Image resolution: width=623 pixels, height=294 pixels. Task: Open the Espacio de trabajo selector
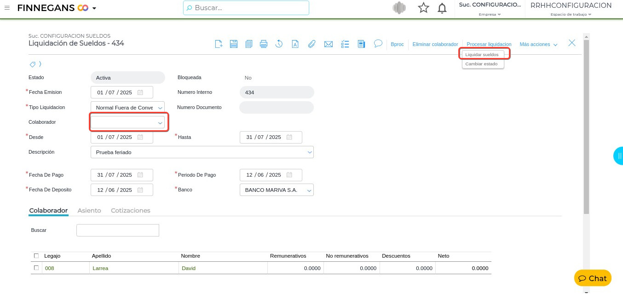pyautogui.click(x=571, y=14)
